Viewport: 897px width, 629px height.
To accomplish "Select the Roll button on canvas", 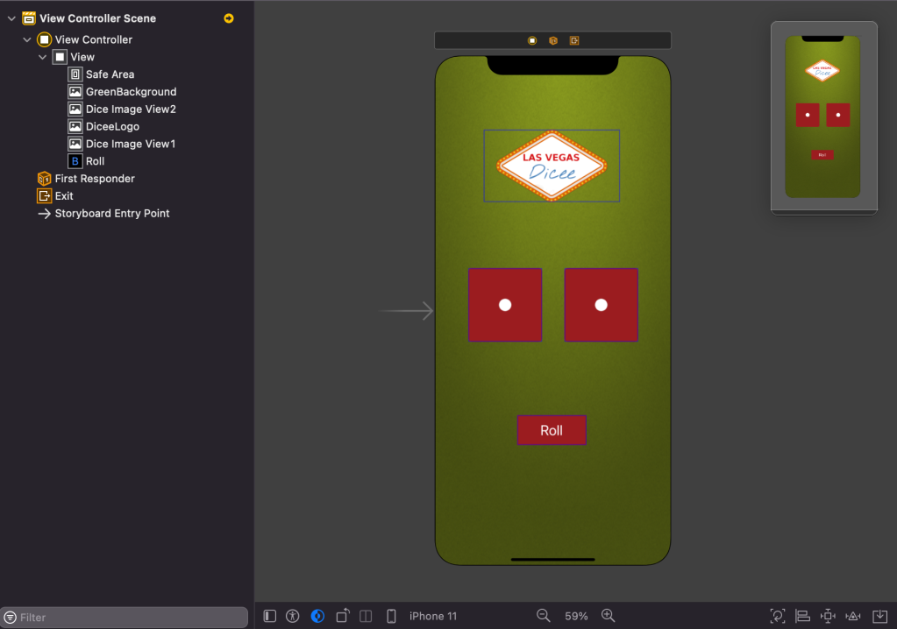I will pyautogui.click(x=552, y=430).
